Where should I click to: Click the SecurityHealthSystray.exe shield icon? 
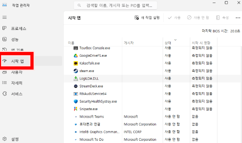coord(76,102)
